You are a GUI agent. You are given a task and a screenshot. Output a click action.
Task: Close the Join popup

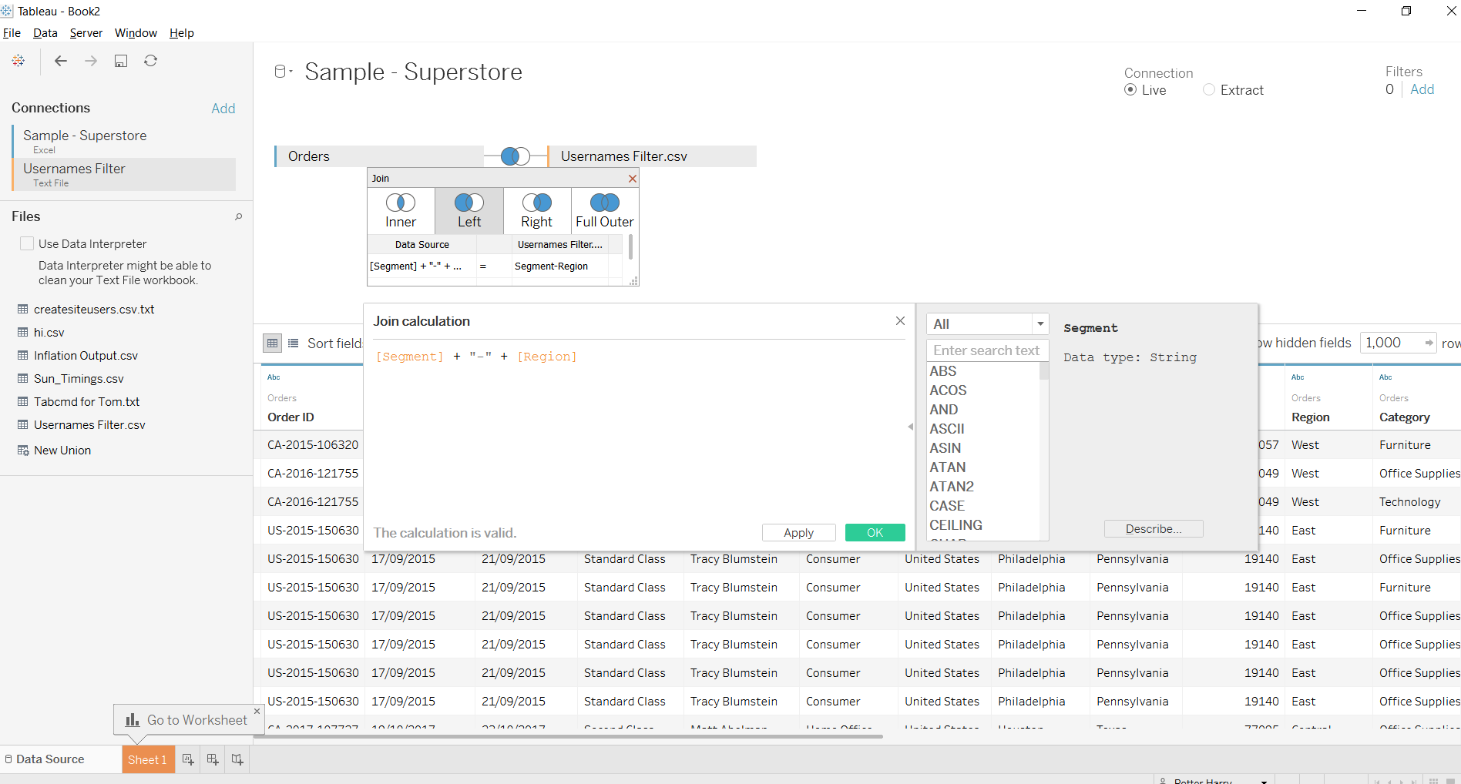(x=633, y=179)
